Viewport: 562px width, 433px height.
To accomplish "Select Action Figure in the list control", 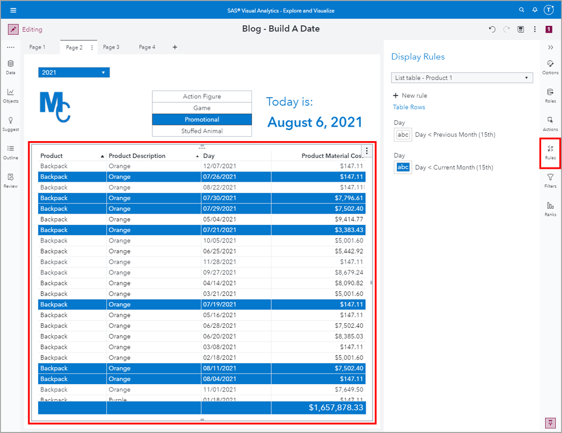I will pyautogui.click(x=202, y=97).
